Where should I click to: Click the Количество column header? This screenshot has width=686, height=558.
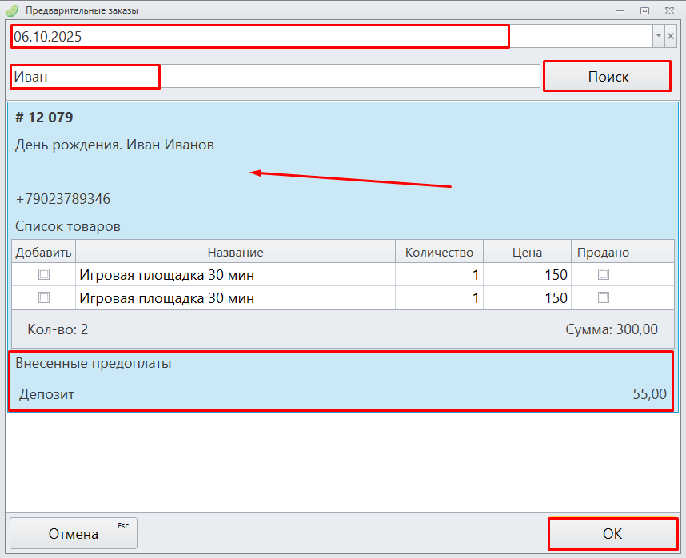point(439,252)
